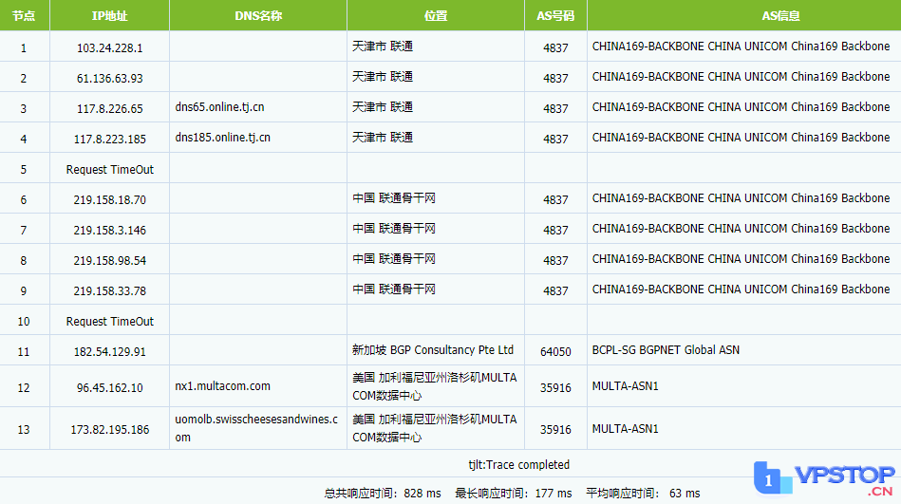Click the 节点 column header
This screenshot has height=504, width=901.
click(24, 15)
